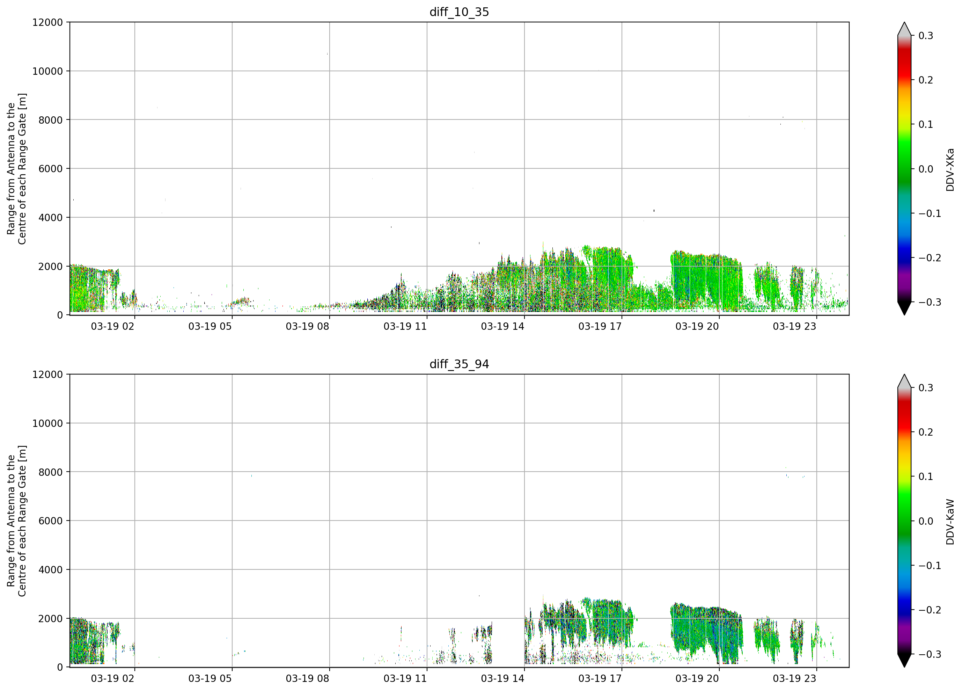
Task: Click the −0.1 label on DDV-KaW colorbar
Action: coord(930,565)
